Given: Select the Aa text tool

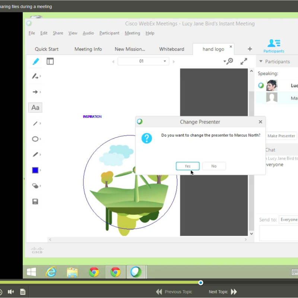Looking at the screenshot, I should [x=35, y=108].
